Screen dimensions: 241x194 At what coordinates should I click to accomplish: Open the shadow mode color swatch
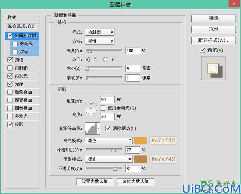click(x=141, y=159)
